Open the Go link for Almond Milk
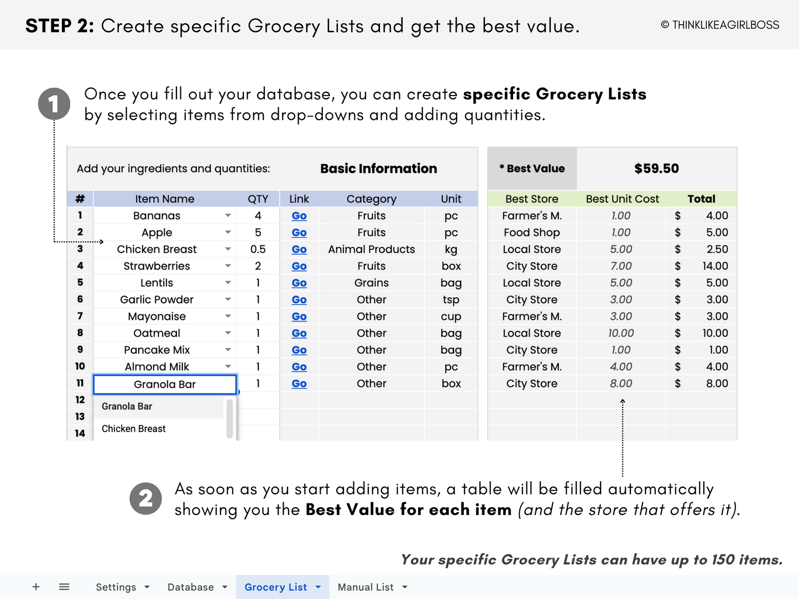 click(299, 366)
